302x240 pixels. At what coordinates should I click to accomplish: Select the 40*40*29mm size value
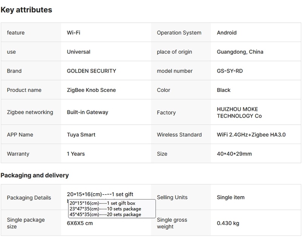(x=234, y=154)
